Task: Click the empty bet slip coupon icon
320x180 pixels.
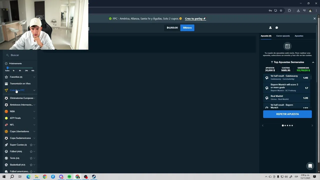Action: point(287,46)
